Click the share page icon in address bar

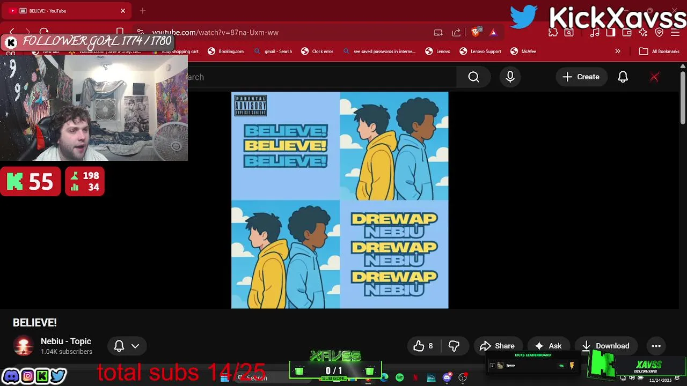456,33
